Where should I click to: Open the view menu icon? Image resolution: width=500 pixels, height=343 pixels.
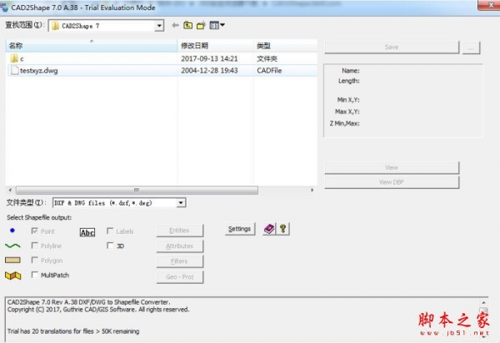tap(217, 25)
